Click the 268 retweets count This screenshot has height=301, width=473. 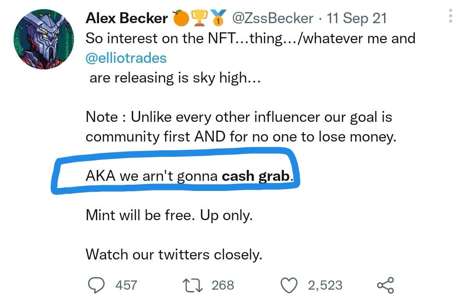point(222,285)
